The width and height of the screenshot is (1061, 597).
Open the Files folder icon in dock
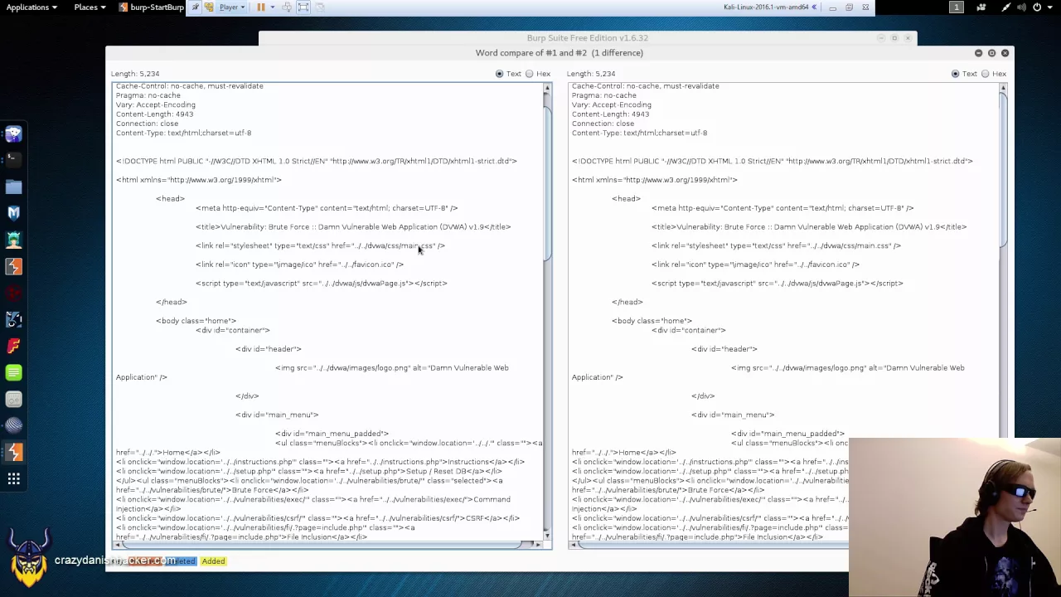(12, 187)
